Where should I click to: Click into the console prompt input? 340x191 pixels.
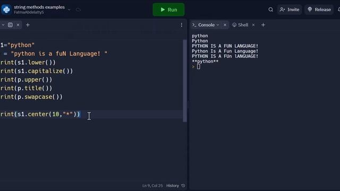click(x=199, y=67)
